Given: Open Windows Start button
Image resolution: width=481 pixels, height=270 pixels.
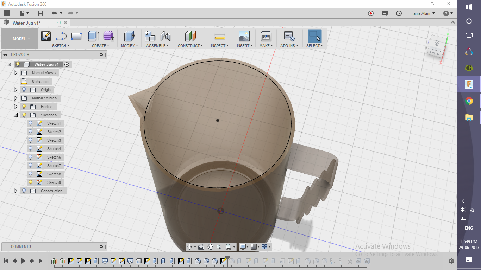Looking at the screenshot, I should coord(469,7).
